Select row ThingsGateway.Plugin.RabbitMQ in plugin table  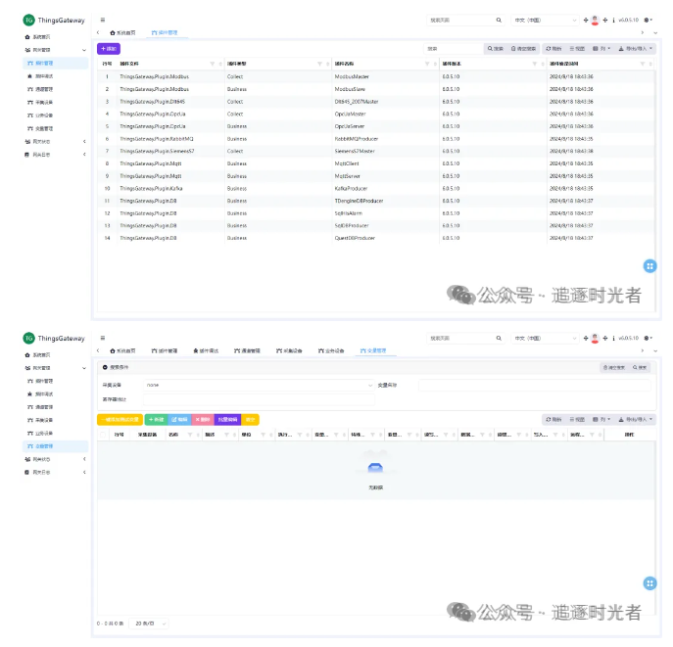[375, 139]
